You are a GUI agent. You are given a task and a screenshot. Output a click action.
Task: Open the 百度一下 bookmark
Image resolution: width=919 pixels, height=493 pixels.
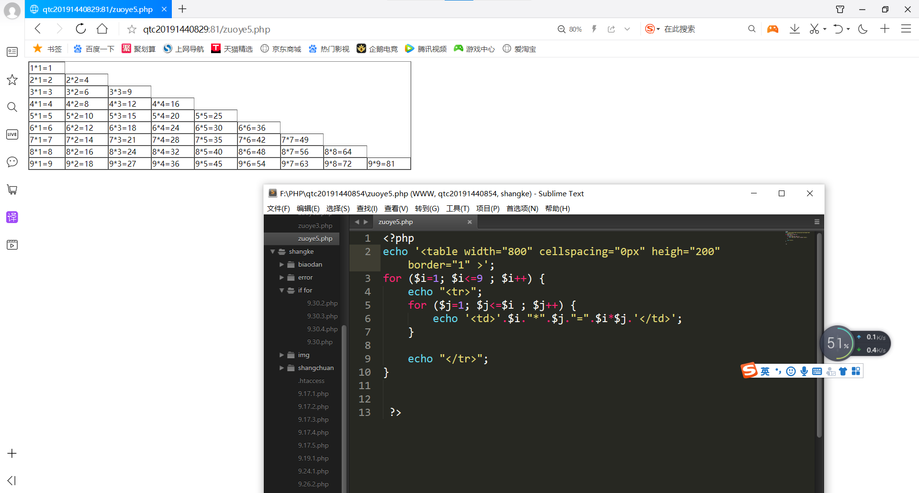[x=94, y=49]
